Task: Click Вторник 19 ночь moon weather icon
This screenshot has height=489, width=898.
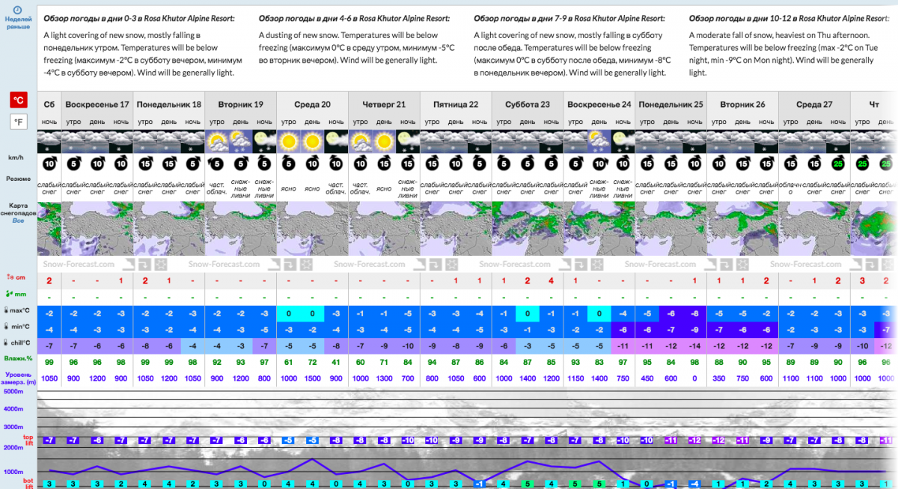Action: tap(265, 141)
